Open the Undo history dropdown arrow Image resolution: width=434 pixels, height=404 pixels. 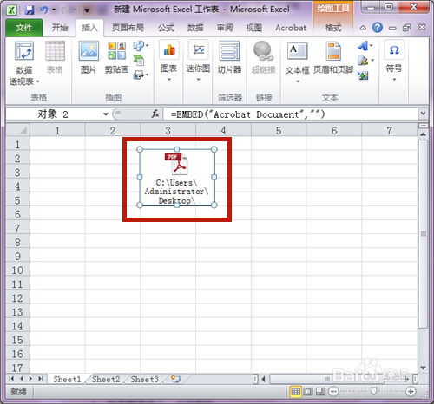coord(54,10)
